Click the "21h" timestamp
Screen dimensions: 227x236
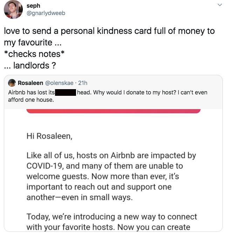click(83, 83)
